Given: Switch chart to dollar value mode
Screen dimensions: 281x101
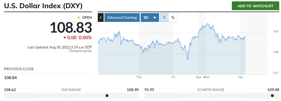Looking at the screenshot, I should (x=164, y=18).
